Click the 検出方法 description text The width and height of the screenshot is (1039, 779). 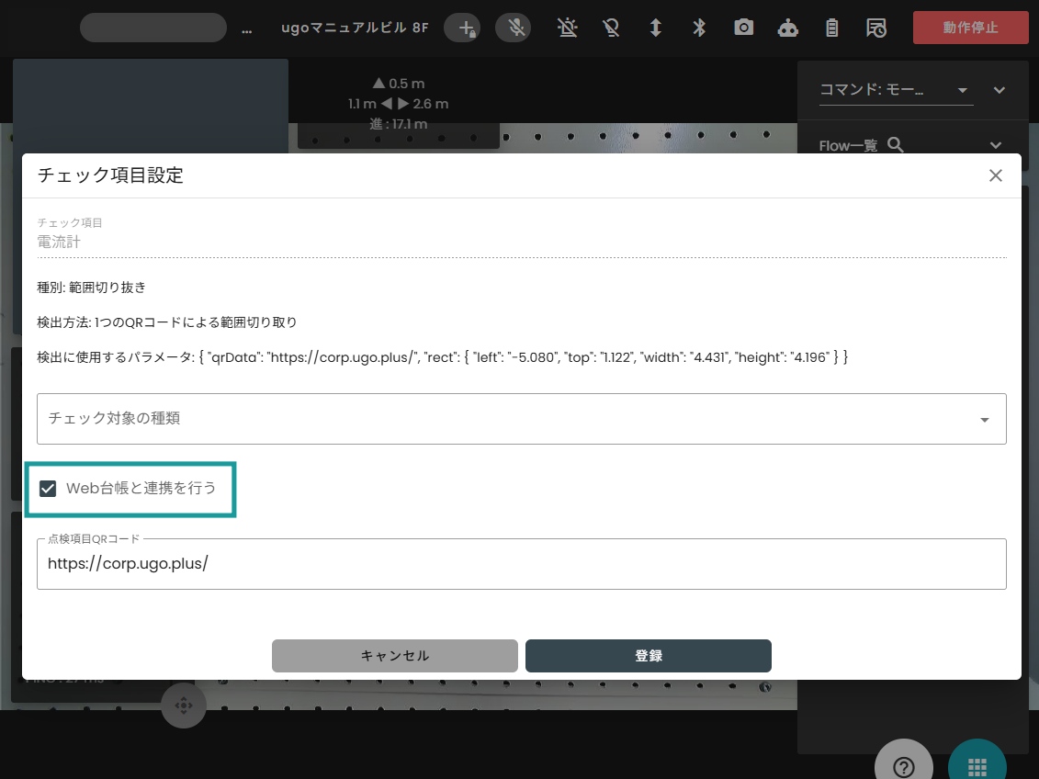pyautogui.click(x=167, y=322)
